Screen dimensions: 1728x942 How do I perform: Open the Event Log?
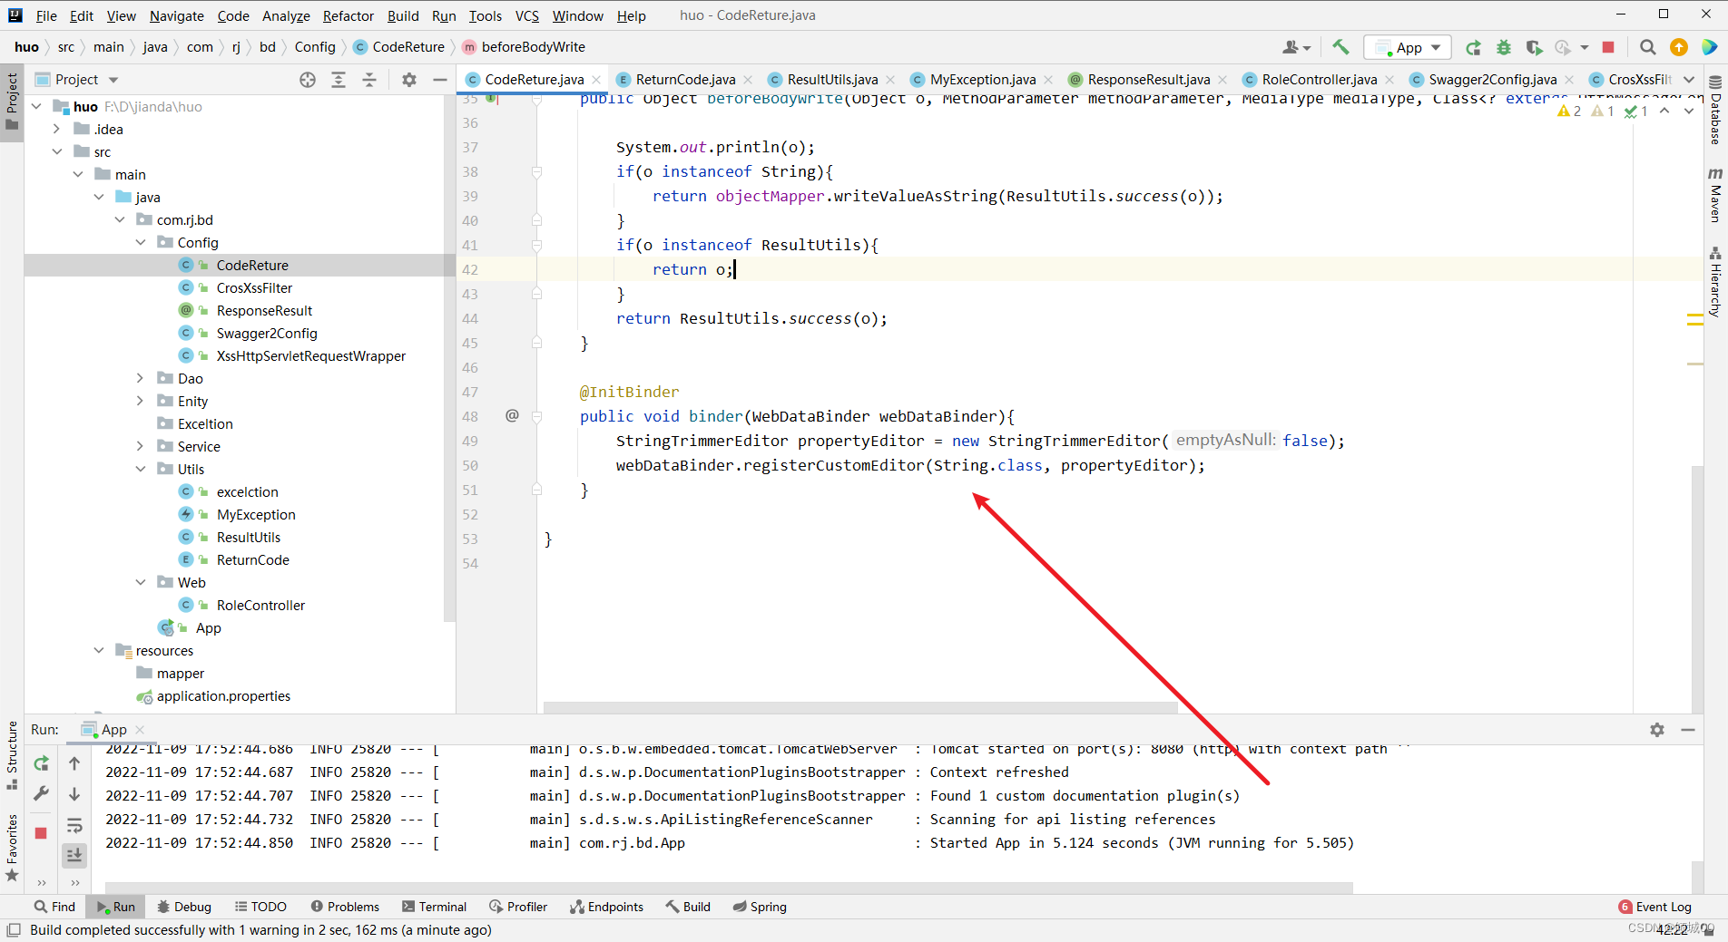pyautogui.click(x=1654, y=907)
